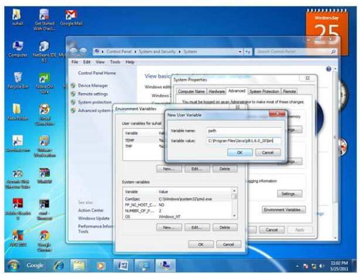Open the suhail folder desktop icon
360x274 pixels.
(x=17, y=17)
